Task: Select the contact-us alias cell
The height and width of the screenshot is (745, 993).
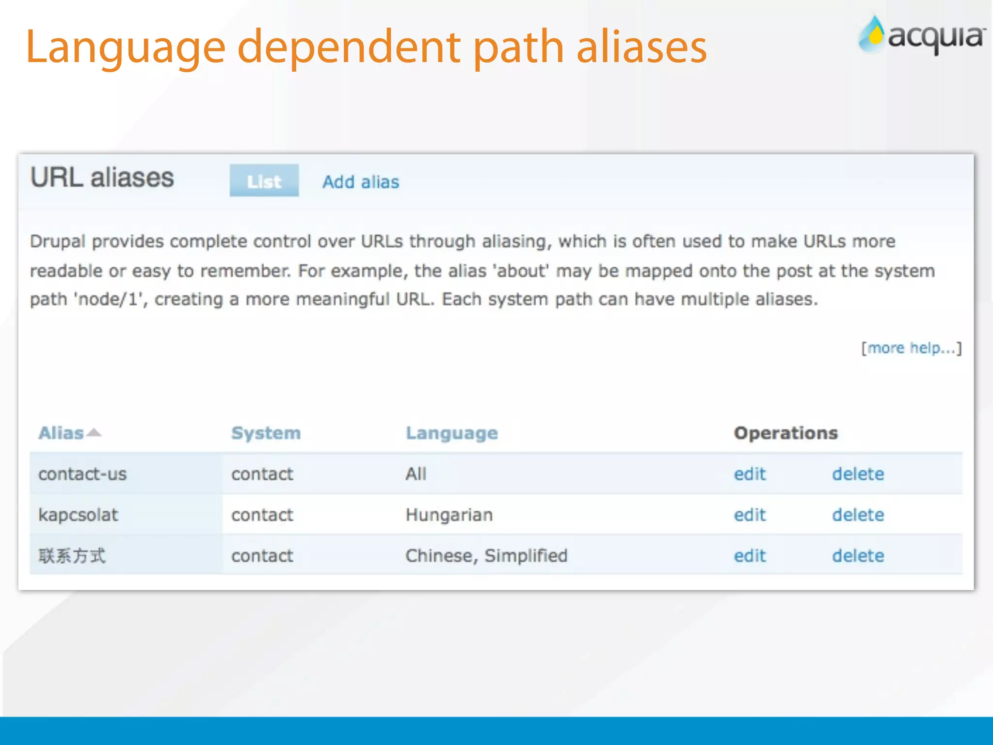Action: [82, 474]
